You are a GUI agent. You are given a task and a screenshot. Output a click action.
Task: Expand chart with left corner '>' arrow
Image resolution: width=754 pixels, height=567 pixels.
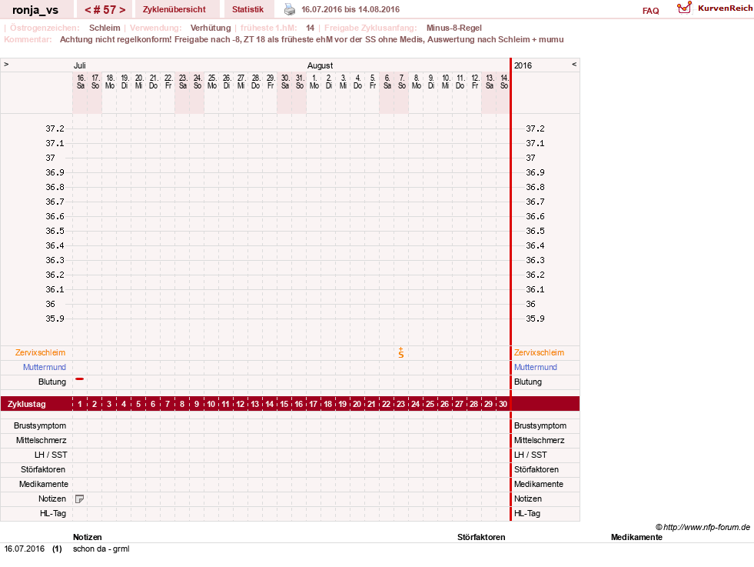click(6, 64)
